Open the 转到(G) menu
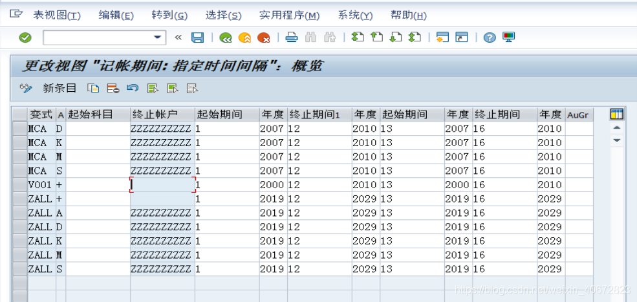Screen dimensions: 637x302 coord(169,16)
